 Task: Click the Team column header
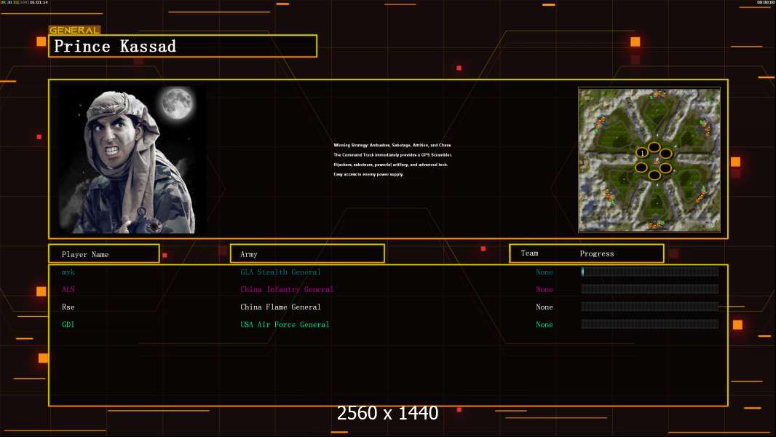(x=529, y=253)
